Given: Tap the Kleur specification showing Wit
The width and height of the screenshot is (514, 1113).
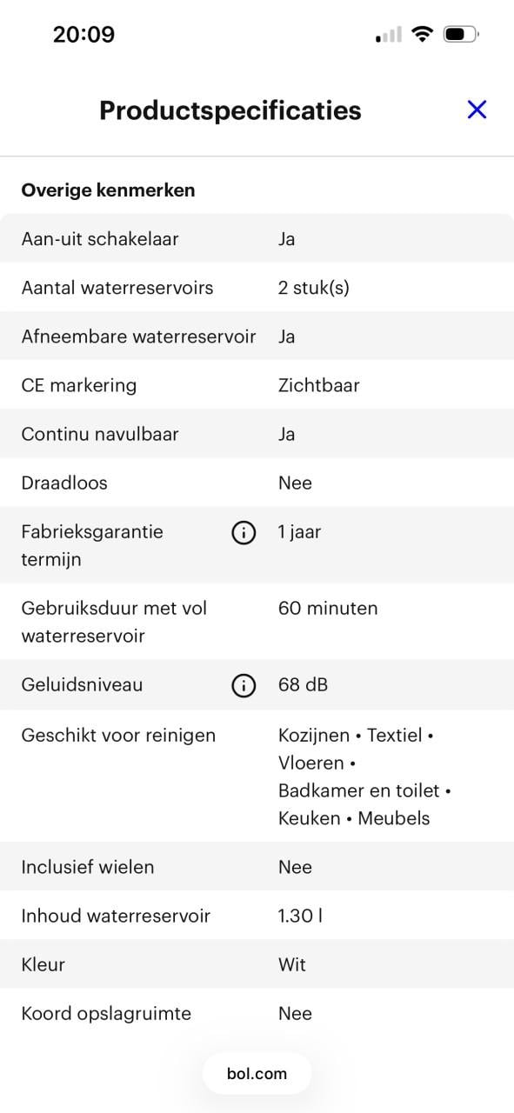Looking at the screenshot, I should (257, 964).
